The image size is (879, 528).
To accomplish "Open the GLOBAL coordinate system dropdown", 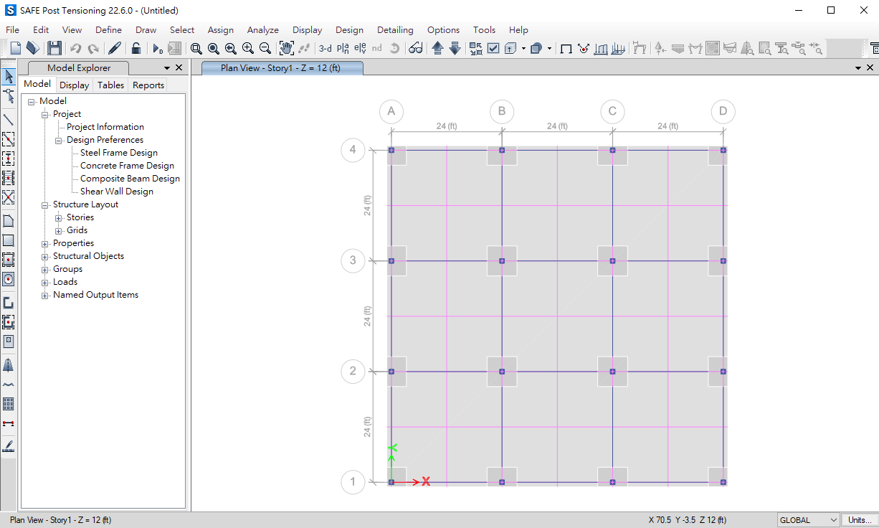I will (809, 520).
